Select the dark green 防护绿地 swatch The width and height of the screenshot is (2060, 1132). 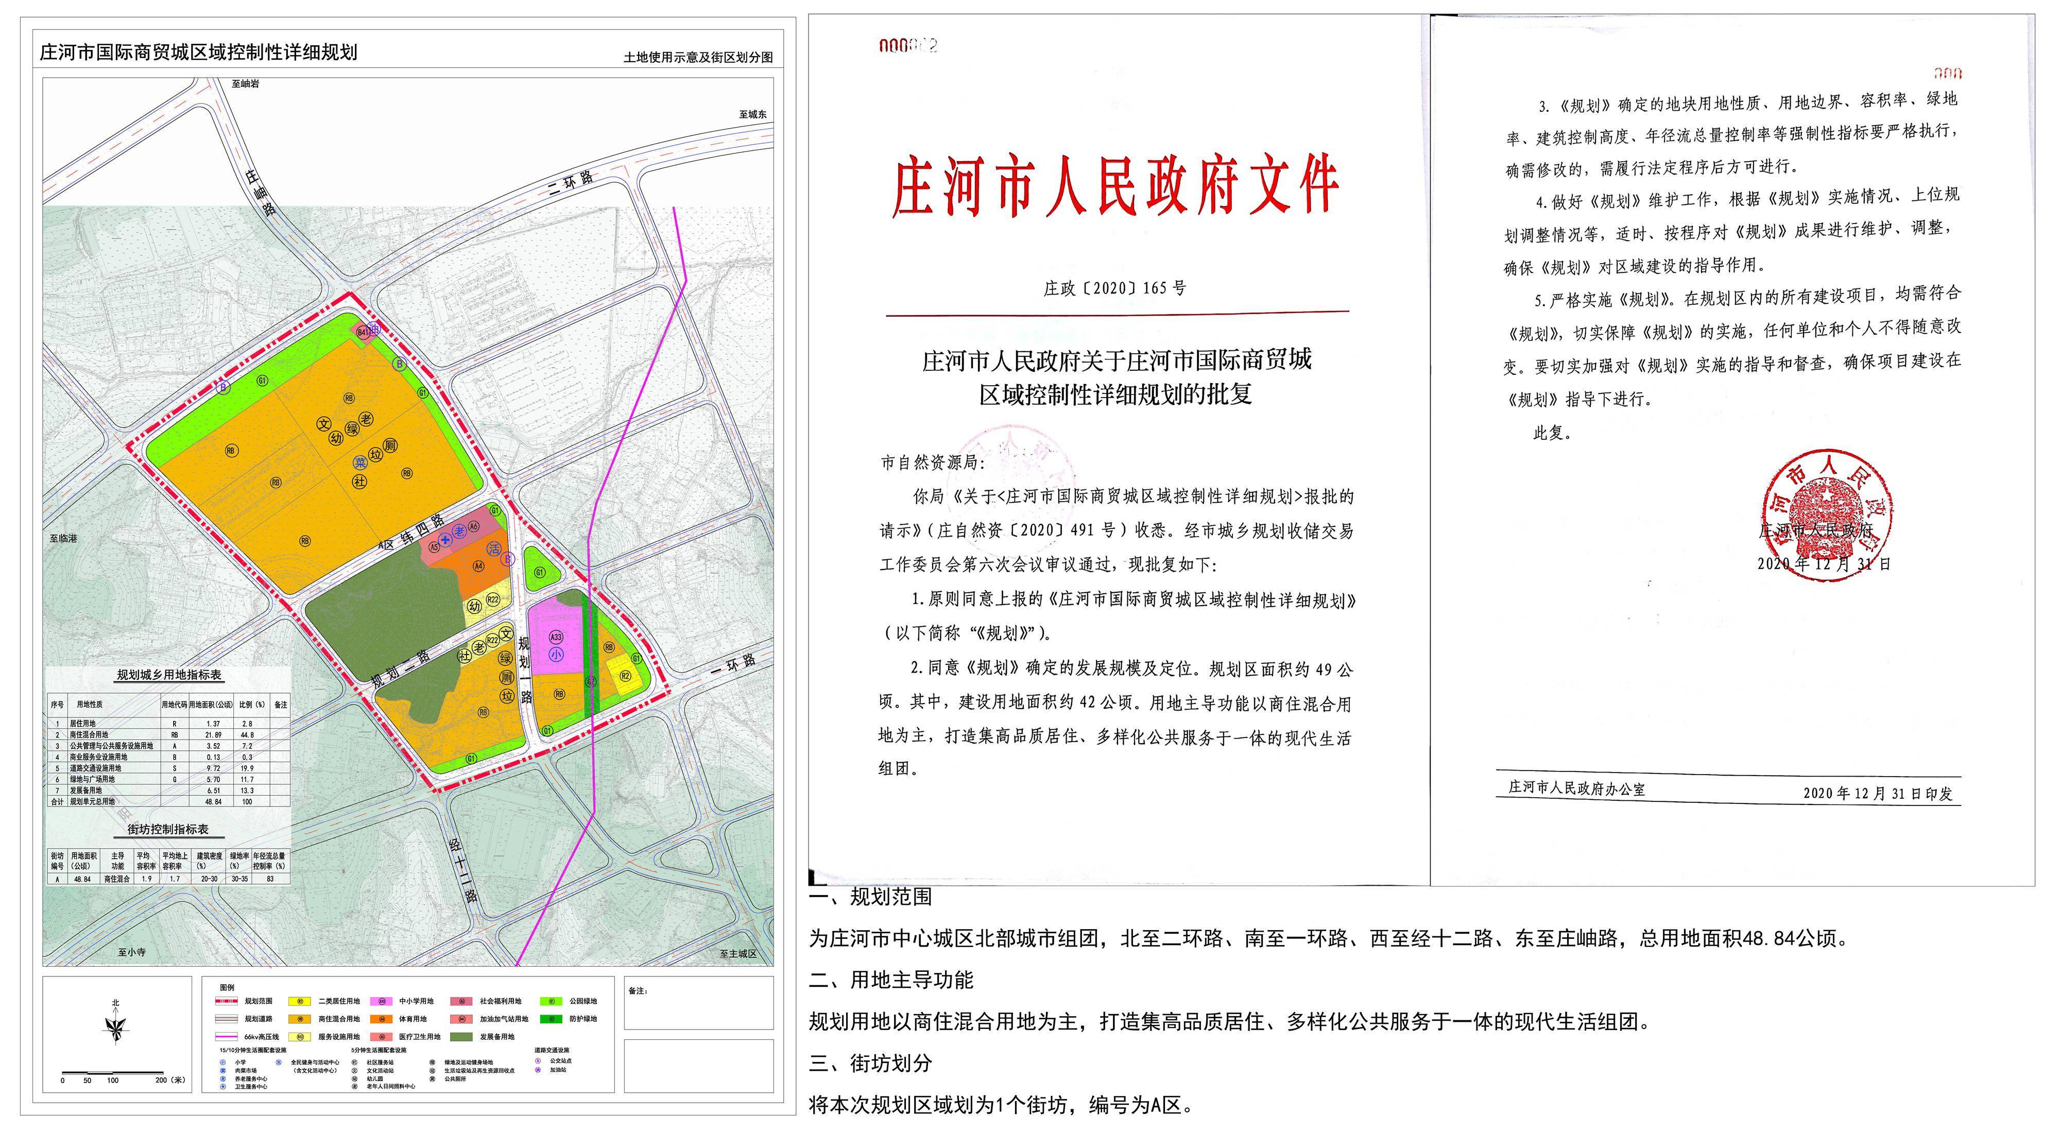tap(552, 1019)
